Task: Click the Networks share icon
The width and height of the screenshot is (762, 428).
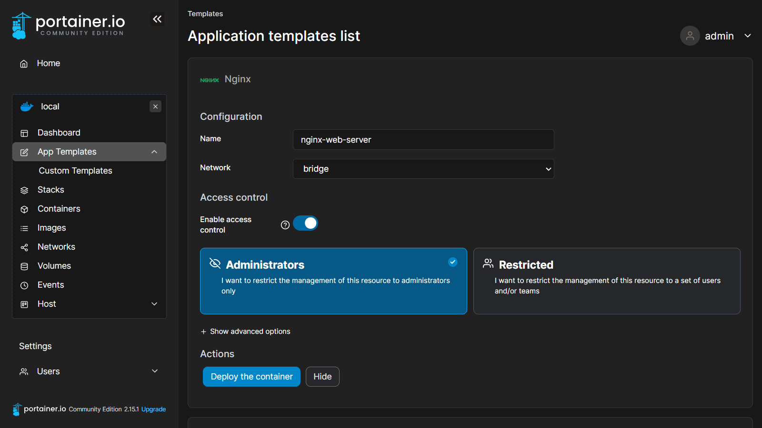Action: click(x=24, y=247)
